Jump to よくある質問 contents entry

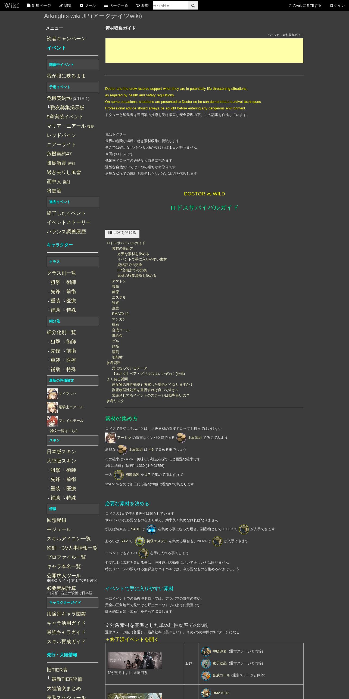tap(117, 379)
